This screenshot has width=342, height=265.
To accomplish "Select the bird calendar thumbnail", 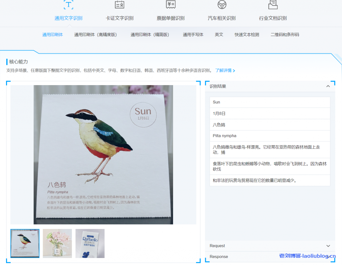I will [25, 243].
